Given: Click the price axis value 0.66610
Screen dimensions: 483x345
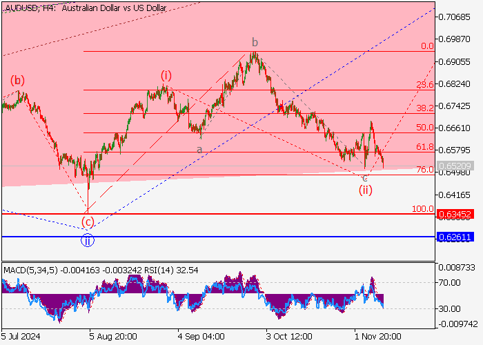Looking at the screenshot, I should [454, 128].
